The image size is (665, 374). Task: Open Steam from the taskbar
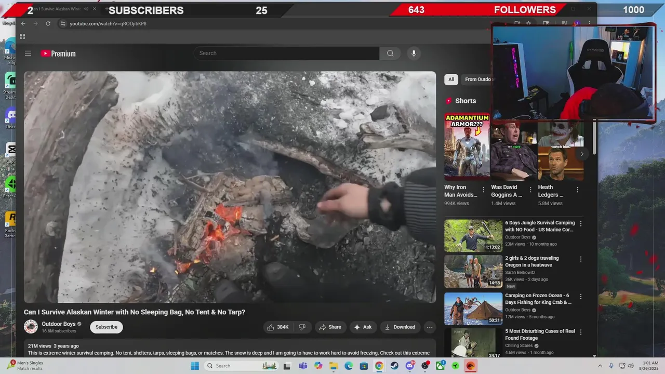[x=394, y=366]
